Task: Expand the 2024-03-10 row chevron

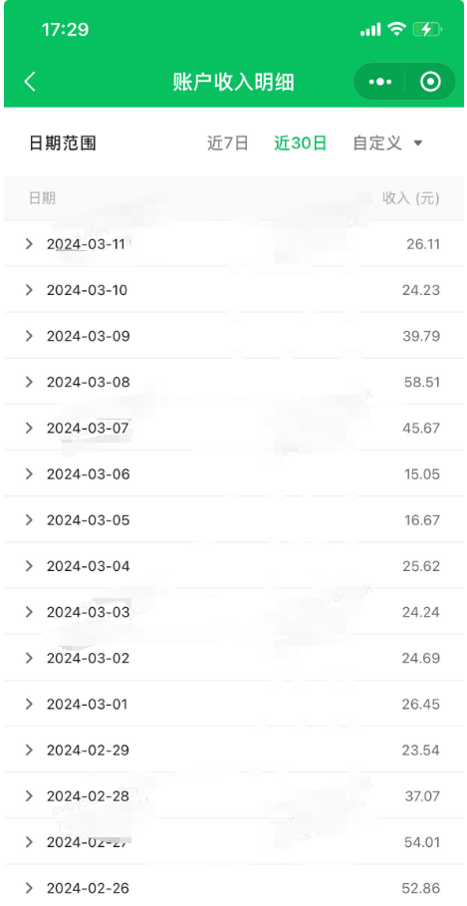Action: 30,290
